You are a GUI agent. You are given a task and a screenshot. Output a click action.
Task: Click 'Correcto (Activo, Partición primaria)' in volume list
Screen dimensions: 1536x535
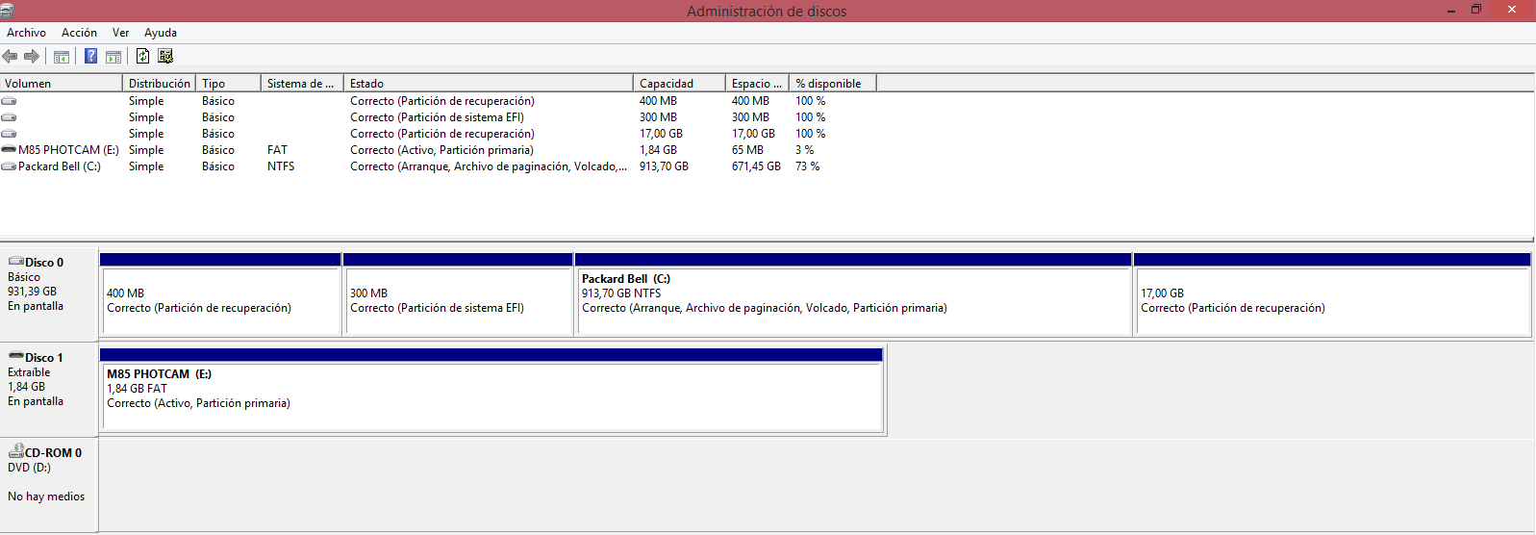pyautogui.click(x=441, y=149)
